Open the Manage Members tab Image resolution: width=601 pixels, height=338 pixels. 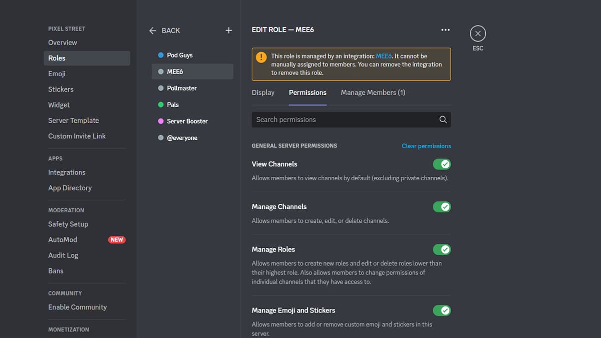[373, 93]
